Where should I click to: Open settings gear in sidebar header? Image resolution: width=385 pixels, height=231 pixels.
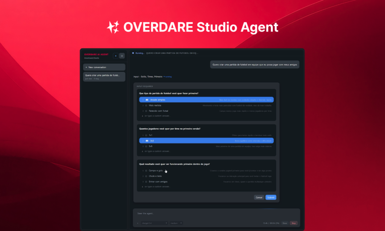122,56
